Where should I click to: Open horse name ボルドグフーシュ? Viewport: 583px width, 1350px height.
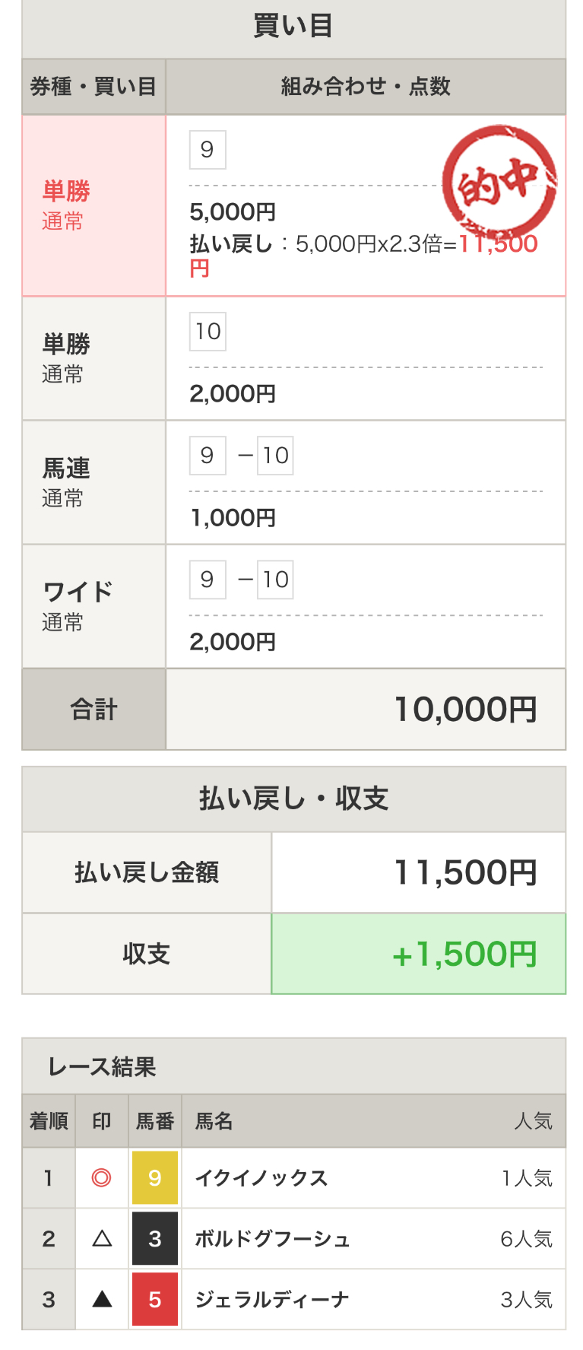(x=273, y=1239)
